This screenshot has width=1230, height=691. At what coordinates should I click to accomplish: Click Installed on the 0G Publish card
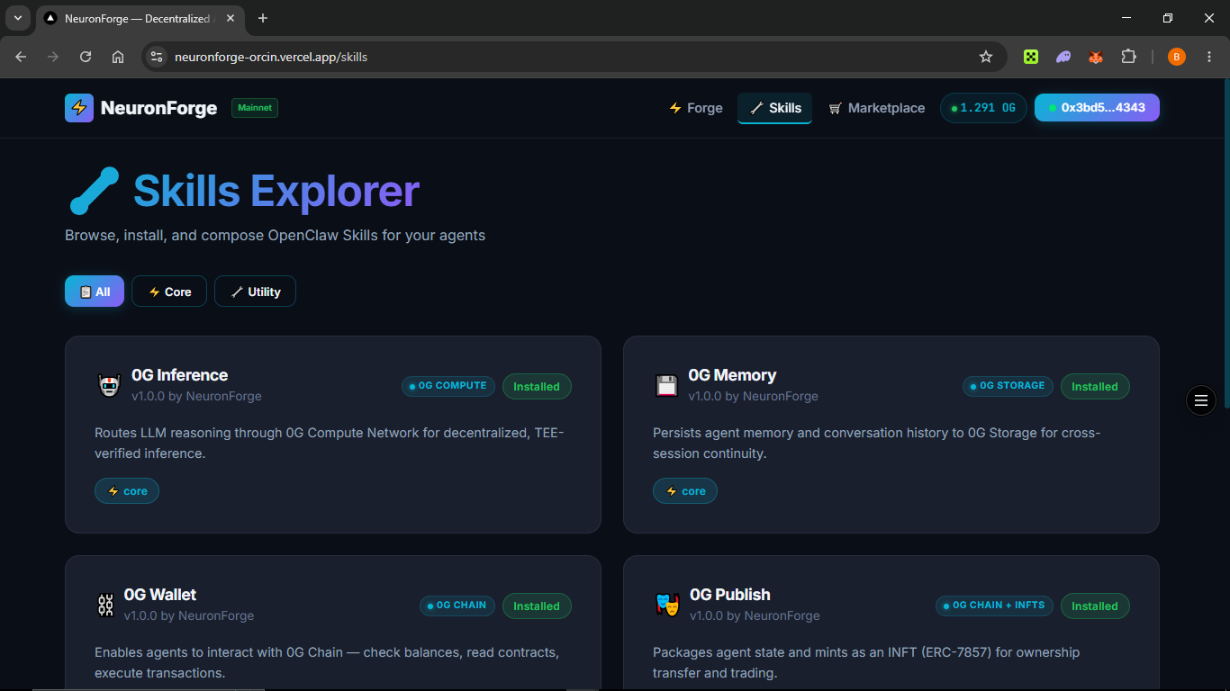pyautogui.click(x=1095, y=606)
